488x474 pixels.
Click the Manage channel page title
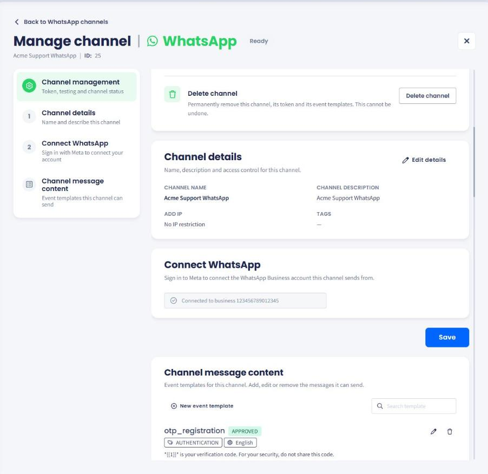[72, 41]
